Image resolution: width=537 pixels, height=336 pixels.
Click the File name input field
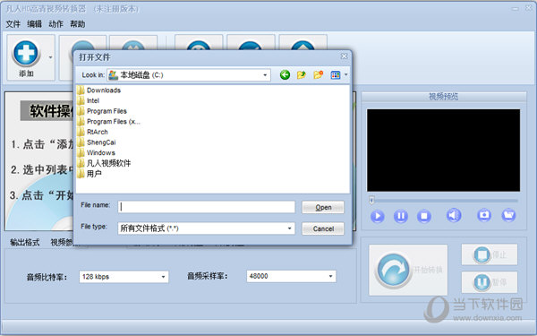[207, 207]
